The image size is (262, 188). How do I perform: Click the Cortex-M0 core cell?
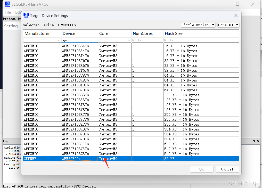click(x=114, y=159)
